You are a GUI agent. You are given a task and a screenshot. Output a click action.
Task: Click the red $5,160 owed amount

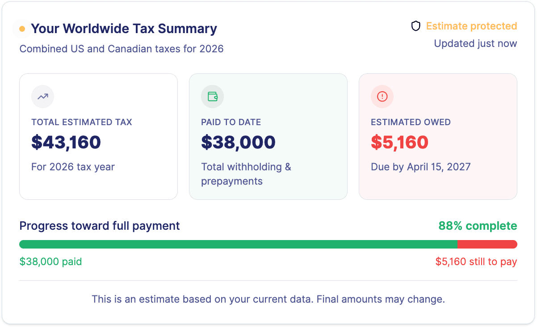[x=400, y=142]
